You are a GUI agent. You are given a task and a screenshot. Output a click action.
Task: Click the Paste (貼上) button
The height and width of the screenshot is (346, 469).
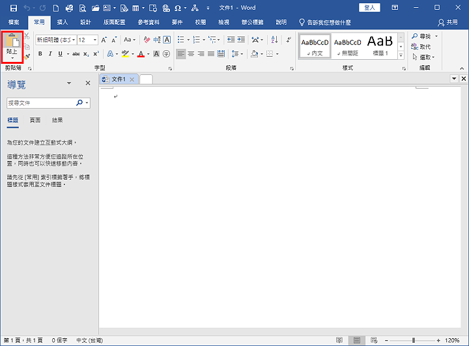[12, 47]
